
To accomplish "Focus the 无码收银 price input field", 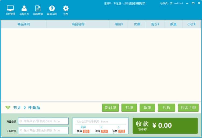I will pyautogui.click(x=43, y=130).
